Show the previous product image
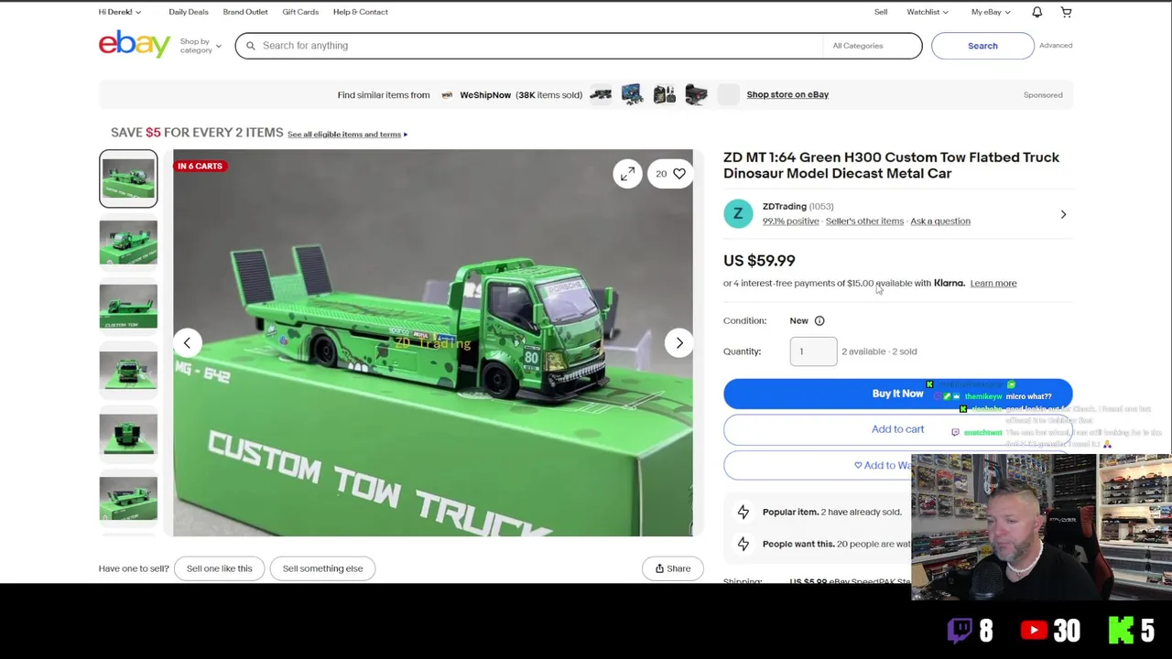Screen dimensions: 1172x659 (x=187, y=343)
